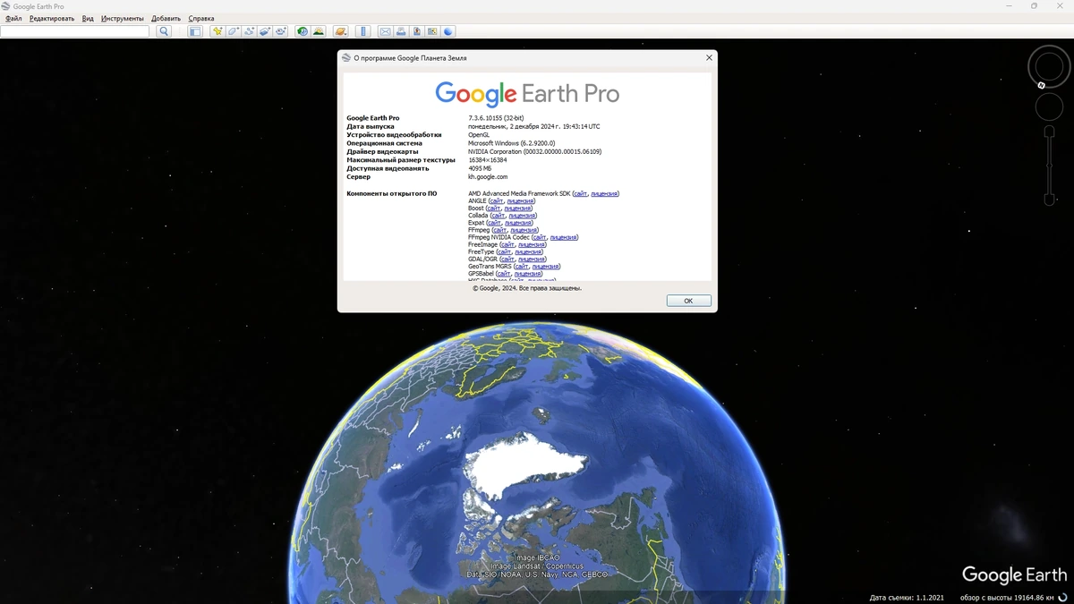This screenshot has height=604, width=1074.
Task: Click in the search input field
Action: [75, 31]
